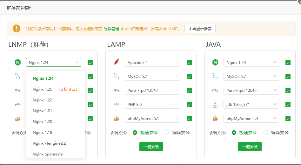Uncheck the phpMyAdmin 4.4 checkbox
Image resolution: width=301 pixels, height=165 pixels.
[x=288, y=119]
